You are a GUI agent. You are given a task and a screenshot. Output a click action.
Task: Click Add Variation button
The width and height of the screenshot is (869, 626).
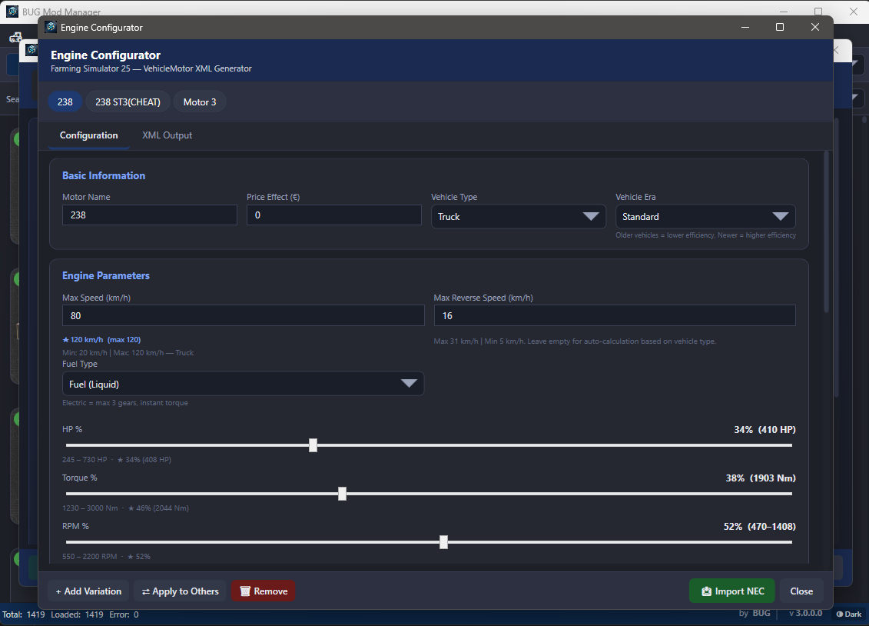(88, 591)
